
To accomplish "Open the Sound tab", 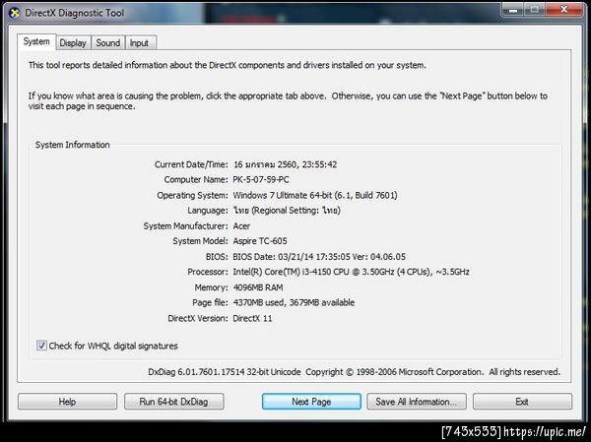I will pyautogui.click(x=107, y=43).
